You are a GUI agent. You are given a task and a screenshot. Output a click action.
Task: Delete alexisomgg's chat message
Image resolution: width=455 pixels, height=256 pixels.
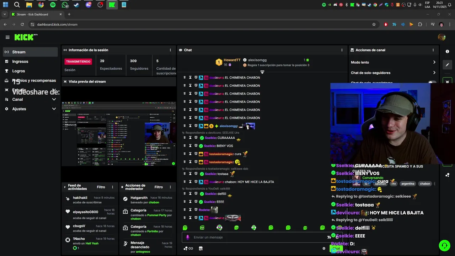click(184, 126)
